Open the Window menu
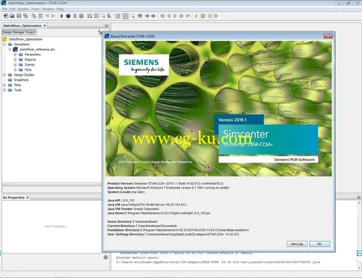Image resolution: width=362 pixels, height=278 pixels. [x=48, y=9]
